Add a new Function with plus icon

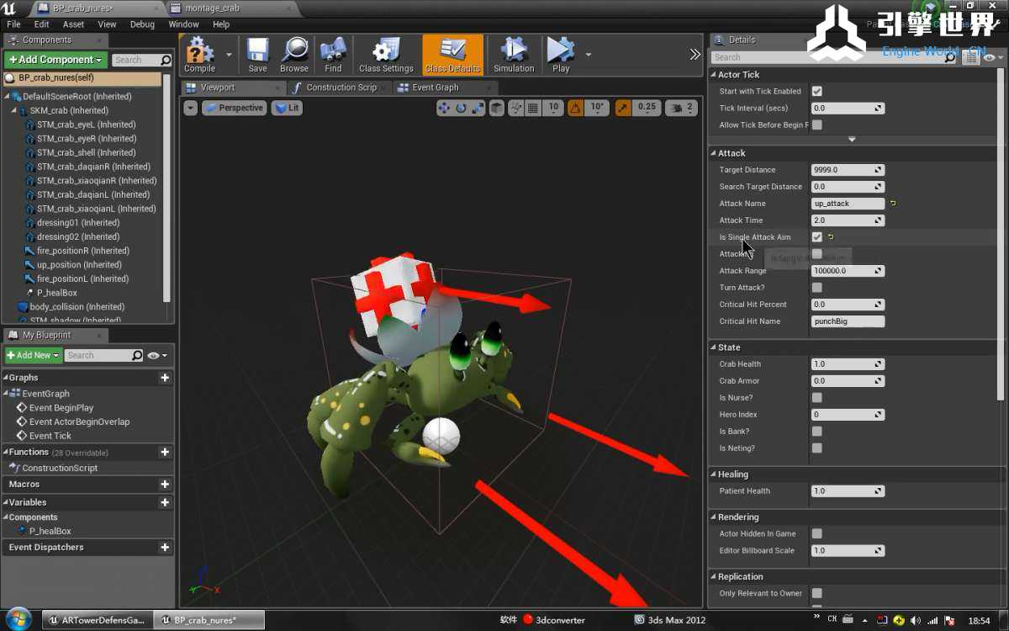tap(165, 452)
